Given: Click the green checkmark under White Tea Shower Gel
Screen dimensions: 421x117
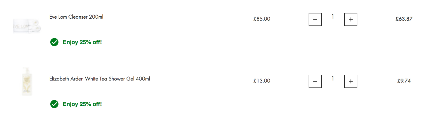Looking at the screenshot, I should point(54,104).
